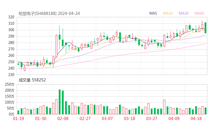Viewport: 210px width, 125px height.
Task: Click the 240 price axis label
Action: (11, 68)
